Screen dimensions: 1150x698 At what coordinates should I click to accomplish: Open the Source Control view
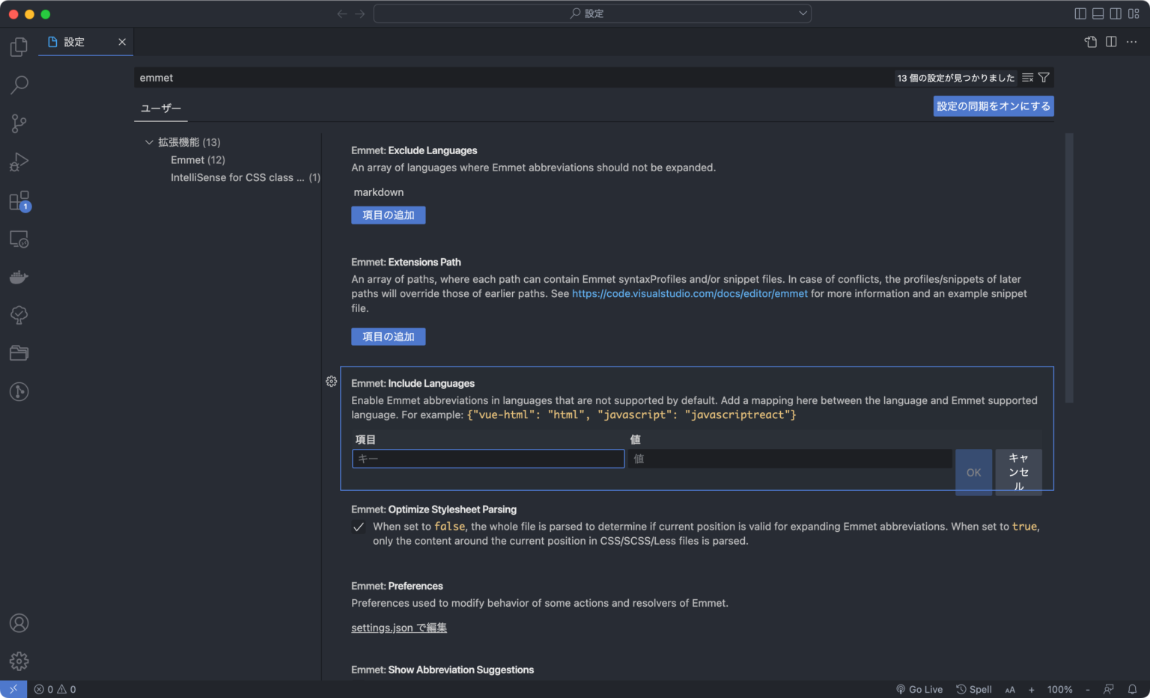pyautogui.click(x=19, y=123)
